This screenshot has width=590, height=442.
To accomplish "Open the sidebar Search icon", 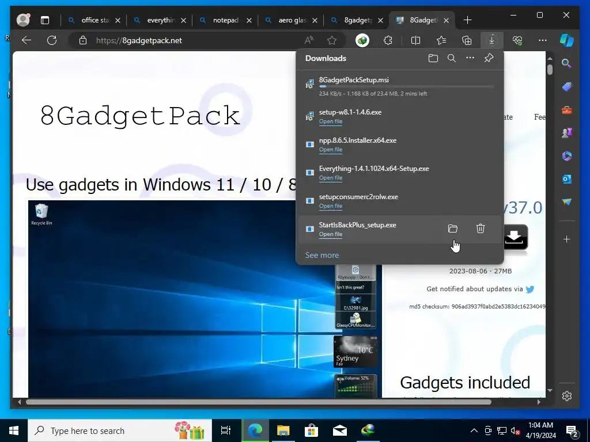I will point(567,63).
